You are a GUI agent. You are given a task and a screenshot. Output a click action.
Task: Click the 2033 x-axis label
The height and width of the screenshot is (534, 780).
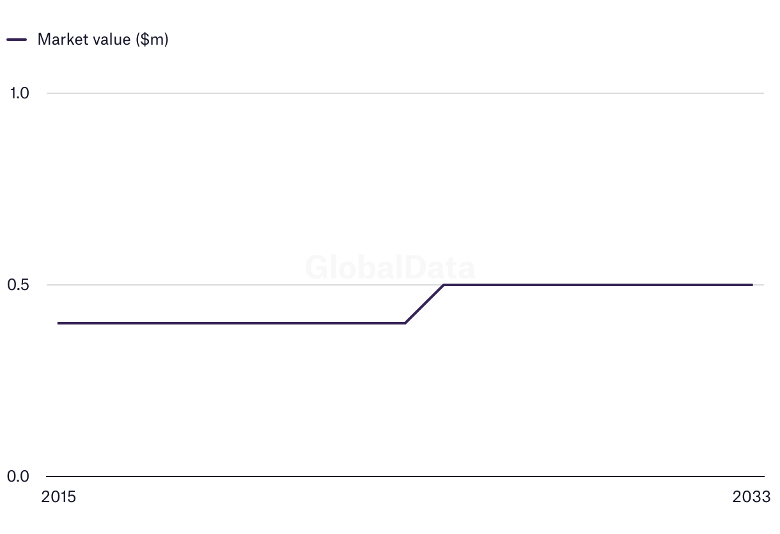point(752,497)
